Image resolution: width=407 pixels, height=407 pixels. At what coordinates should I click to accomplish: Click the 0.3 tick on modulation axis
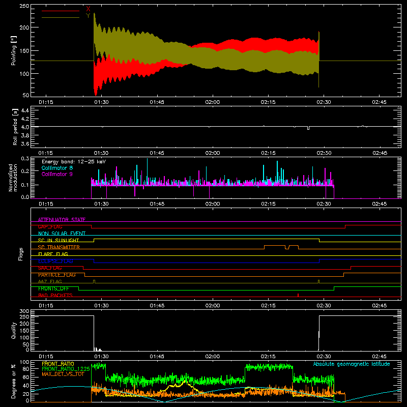(x=25, y=158)
